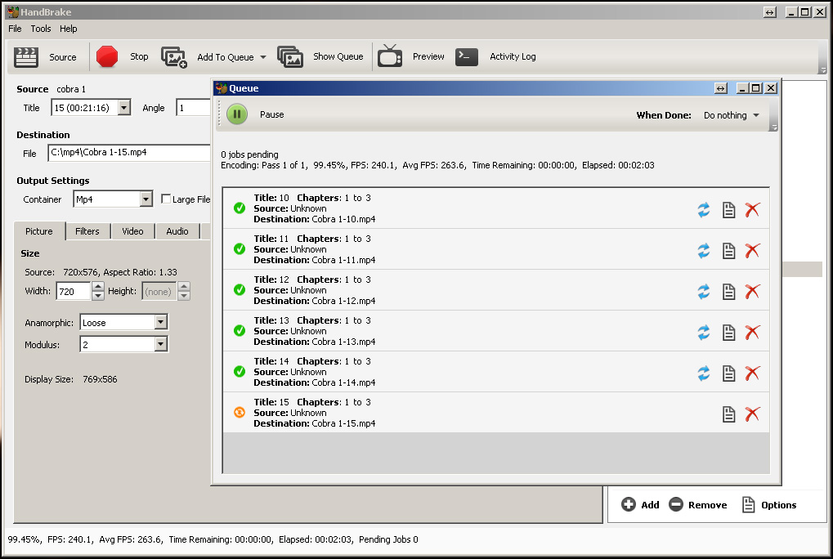Edit job Cobra 1-13.mp4 document icon
Viewport: 833px width, 559px height.
pos(728,333)
